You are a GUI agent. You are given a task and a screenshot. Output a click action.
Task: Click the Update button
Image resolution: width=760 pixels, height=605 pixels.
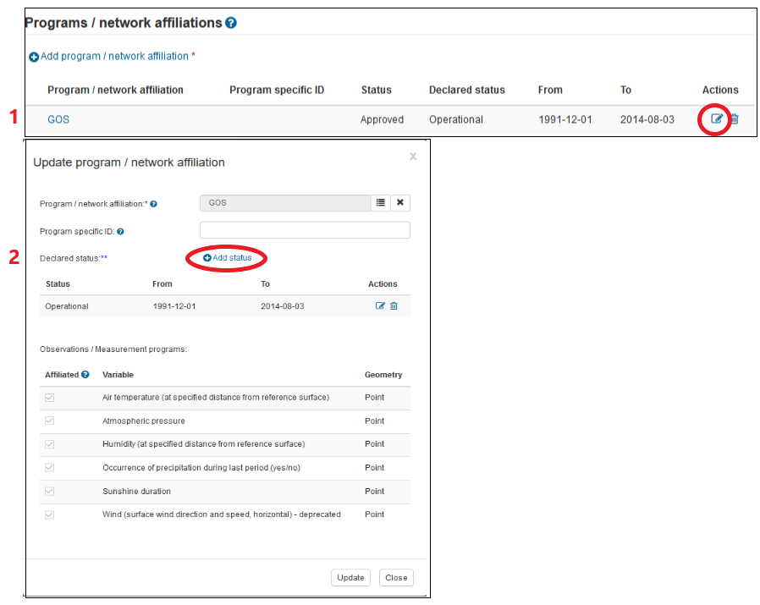(350, 577)
